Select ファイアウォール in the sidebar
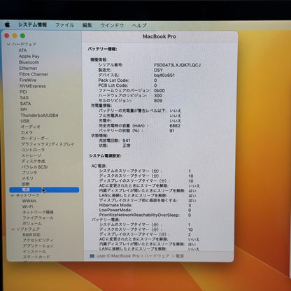The image size is (291, 291). pos(38,218)
